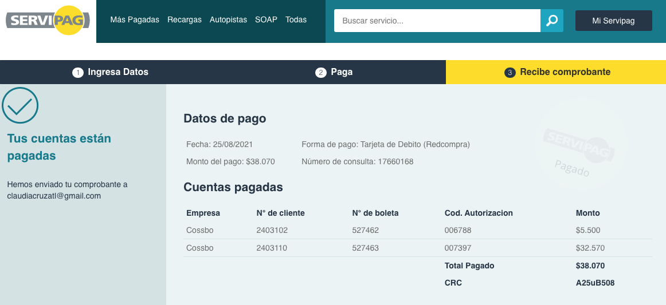Select step 1 Ingresa Datos

coord(111,72)
